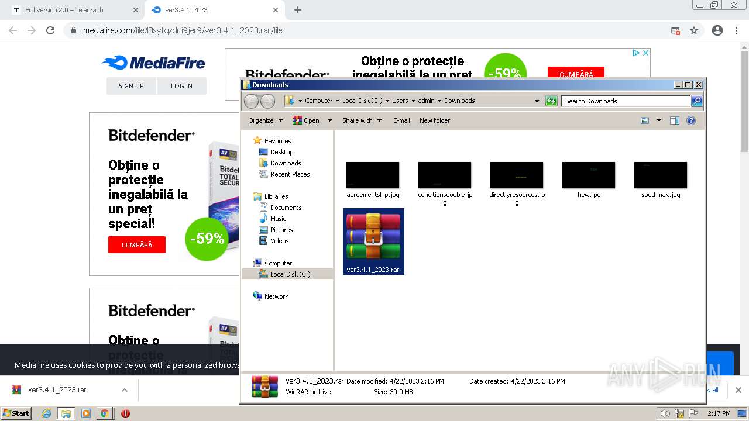Click Local Disk (C:) in the address breadcrumb
Image resolution: width=749 pixels, height=421 pixels.
[x=362, y=101]
